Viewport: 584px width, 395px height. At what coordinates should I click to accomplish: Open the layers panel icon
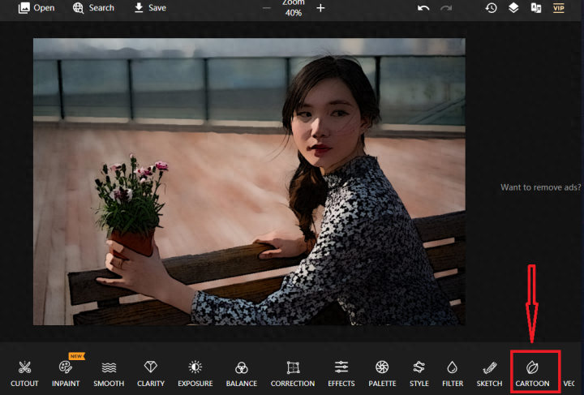pos(513,8)
